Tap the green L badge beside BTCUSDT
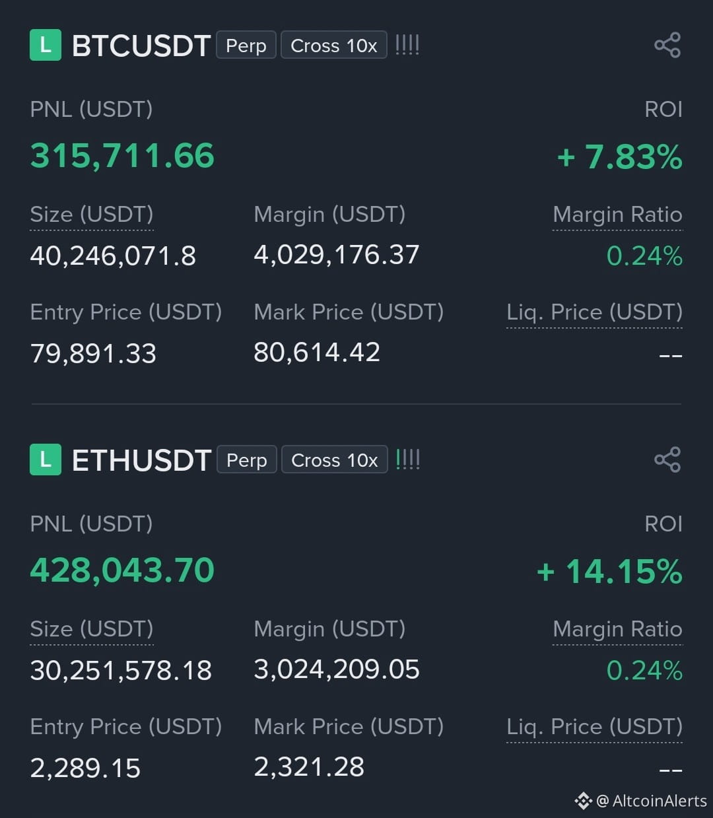The image size is (713, 818). tap(46, 45)
